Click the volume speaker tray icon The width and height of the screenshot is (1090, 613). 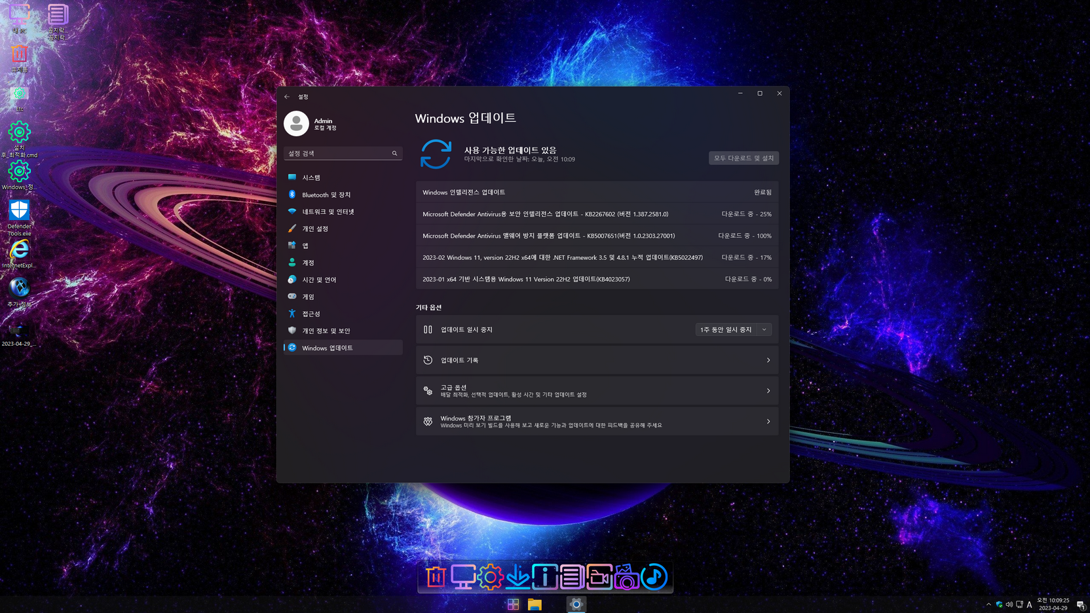click(1009, 604)
